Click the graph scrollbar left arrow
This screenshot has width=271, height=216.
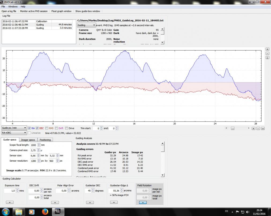pyautogui.click(x=226, y=128)
